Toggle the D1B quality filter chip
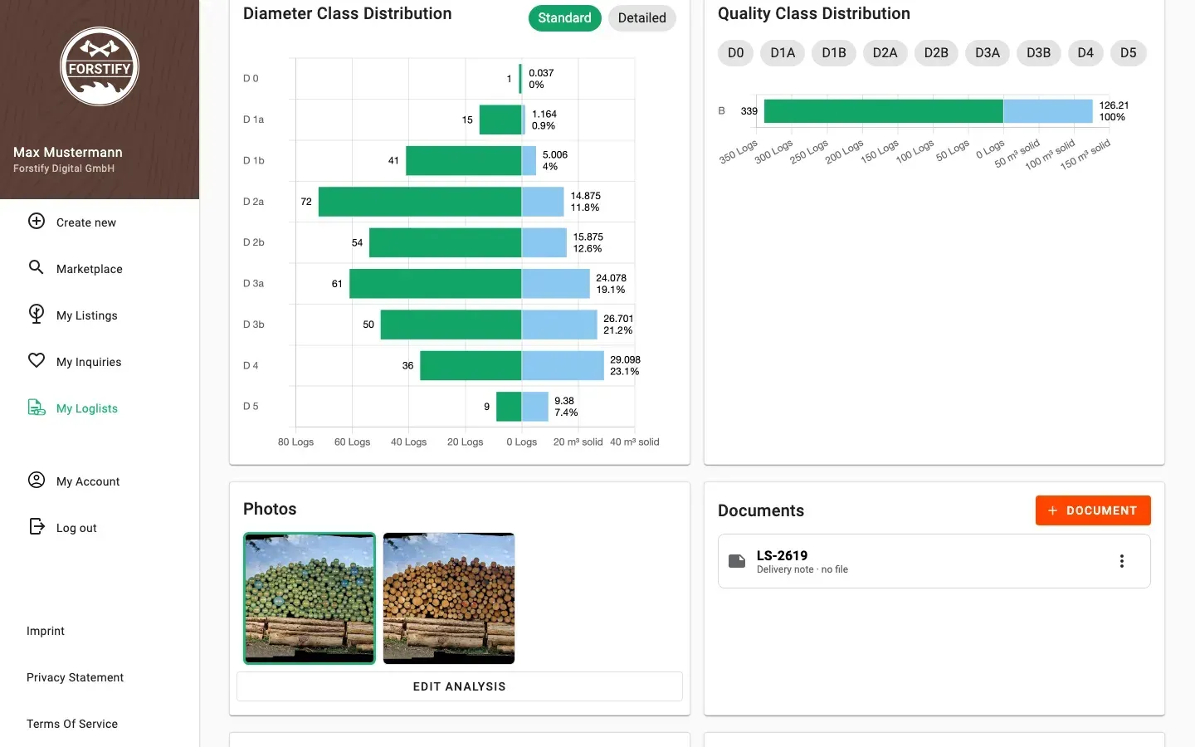 pyautogui.click(x=834, y=53)
